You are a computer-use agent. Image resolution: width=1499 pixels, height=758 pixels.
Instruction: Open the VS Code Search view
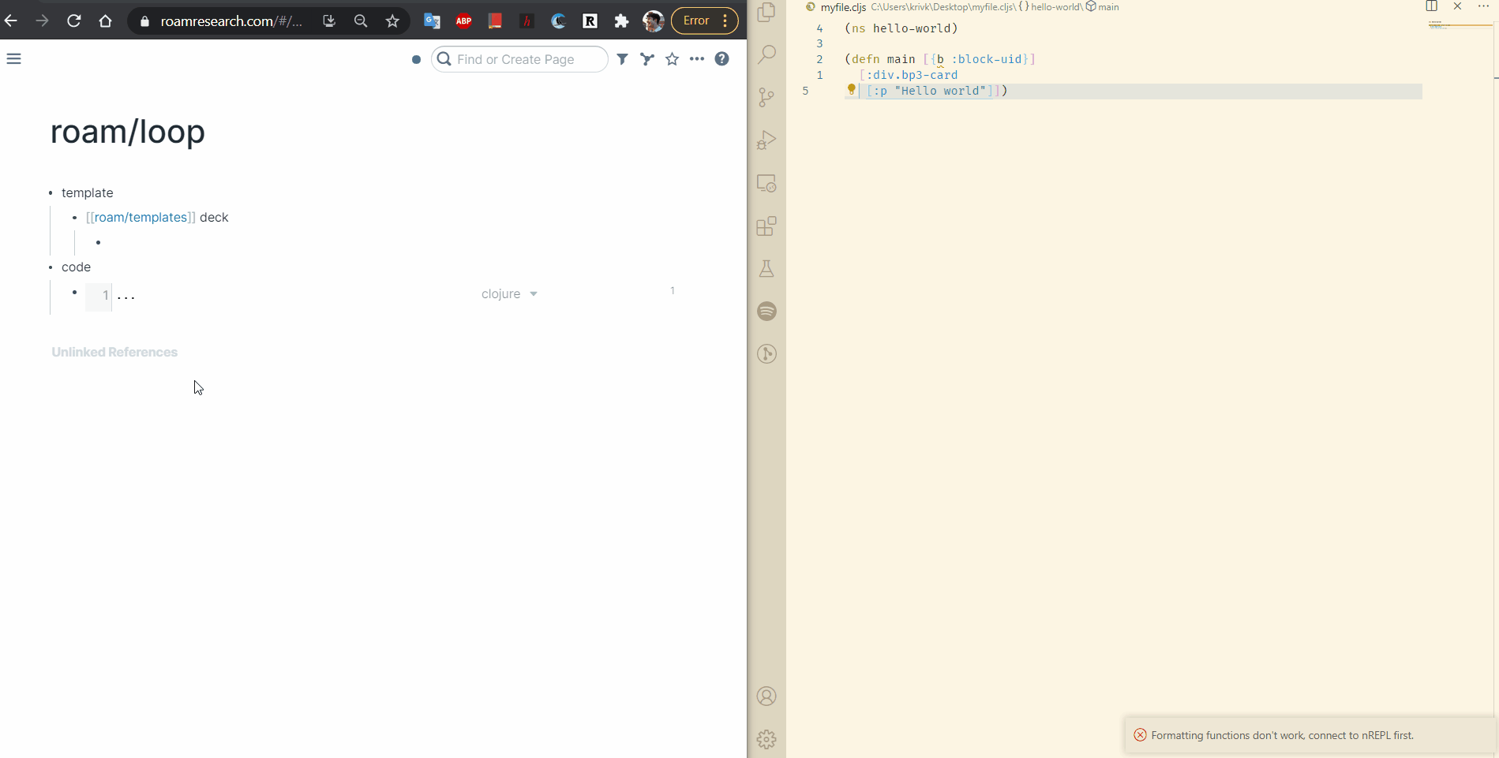tap(766, 54)
